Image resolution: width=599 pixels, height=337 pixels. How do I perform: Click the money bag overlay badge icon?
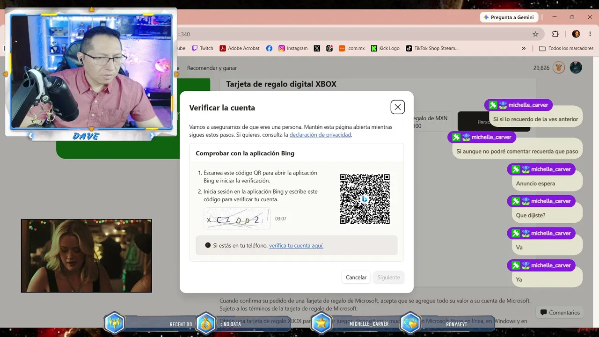206,323
